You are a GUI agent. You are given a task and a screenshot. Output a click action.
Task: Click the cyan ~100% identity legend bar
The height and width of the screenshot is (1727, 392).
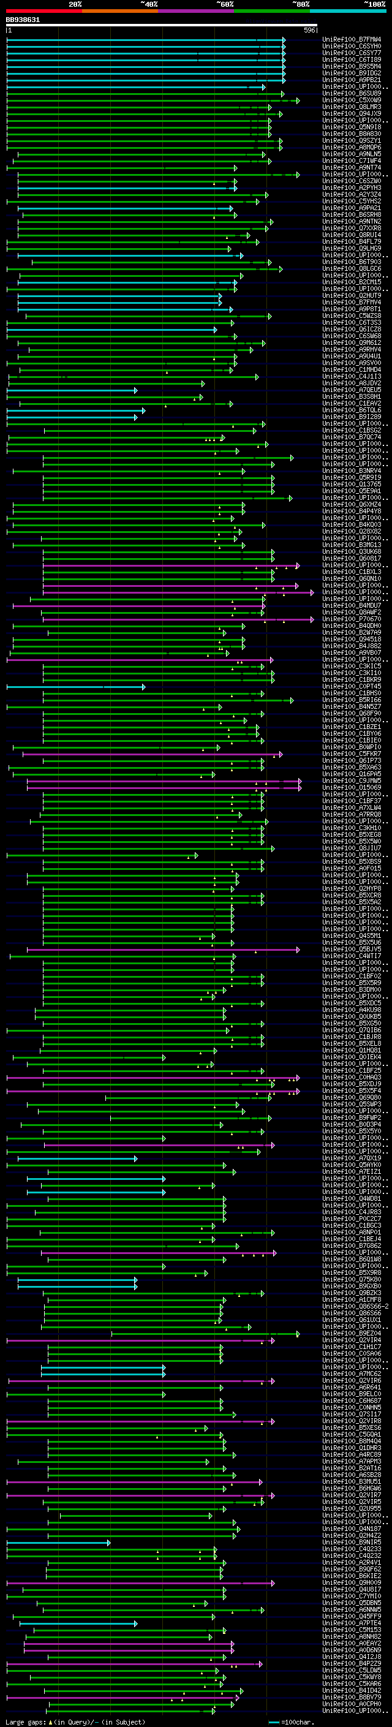(x=348, y=11)
